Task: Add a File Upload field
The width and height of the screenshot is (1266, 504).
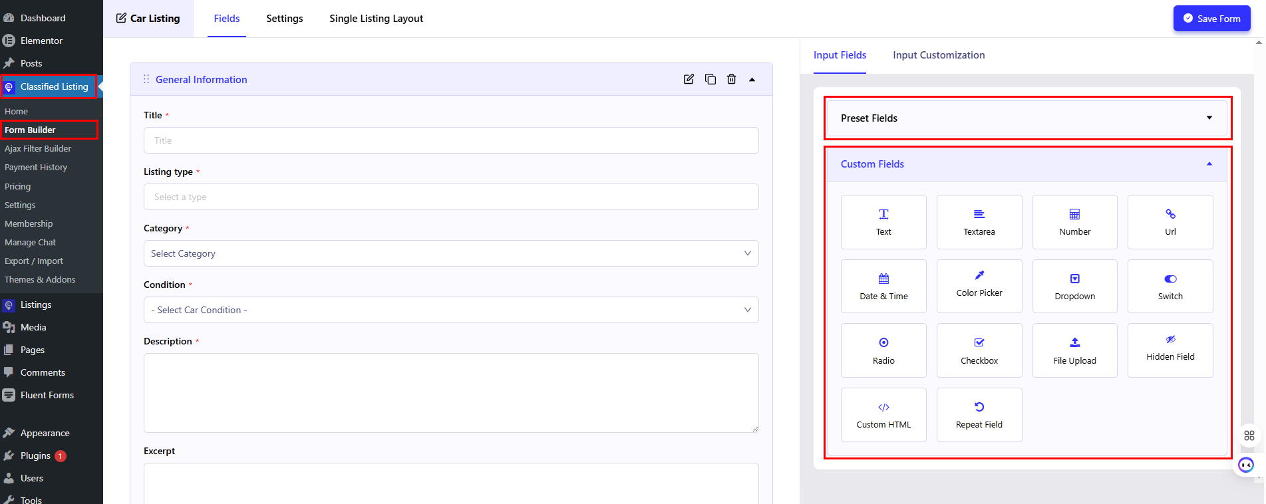Action: pyautogui.click(x=1075, y=350)
